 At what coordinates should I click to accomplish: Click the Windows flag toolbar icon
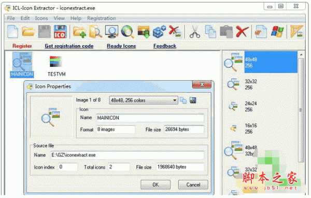pos(277,32)
